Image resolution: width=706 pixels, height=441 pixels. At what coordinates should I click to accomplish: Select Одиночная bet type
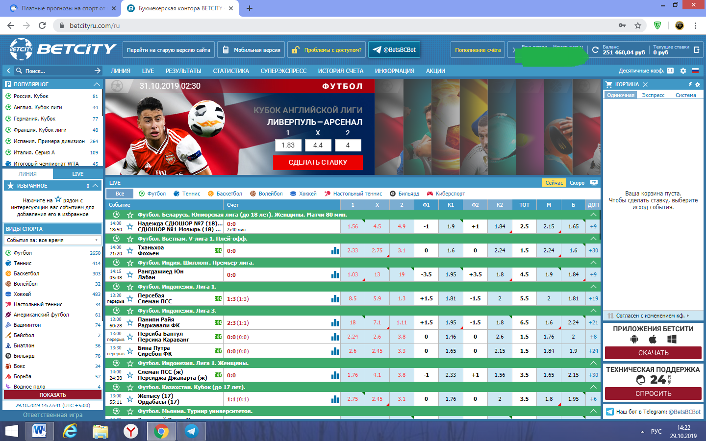tap(621, 95)
